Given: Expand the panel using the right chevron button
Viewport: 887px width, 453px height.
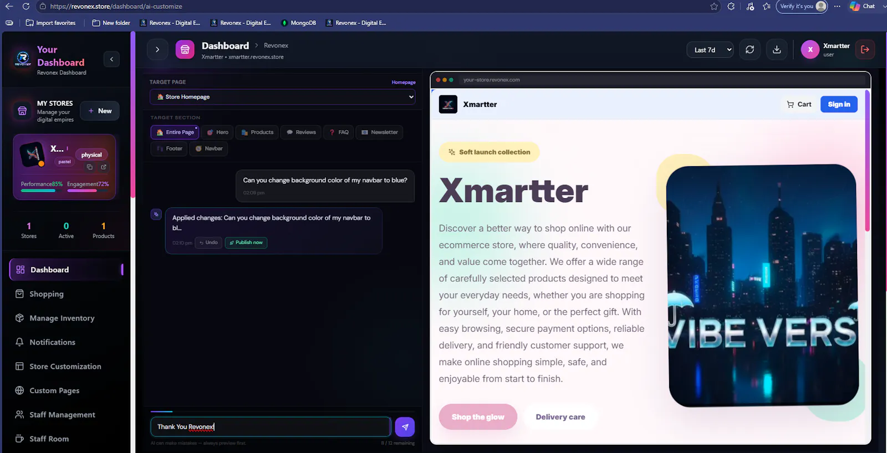Looking at the screenshot, I should click(x=157, y=49).
